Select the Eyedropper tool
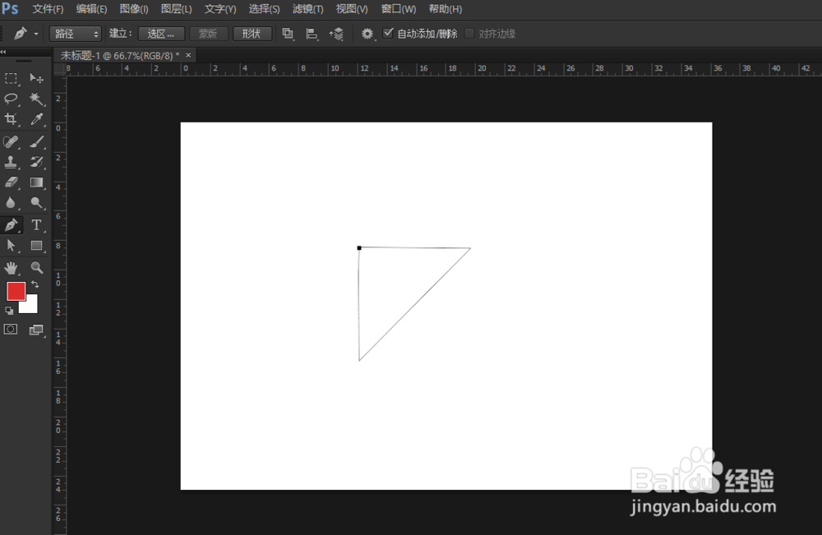The image size is (822, 535). pyautogui.click(x=36, y=119)
